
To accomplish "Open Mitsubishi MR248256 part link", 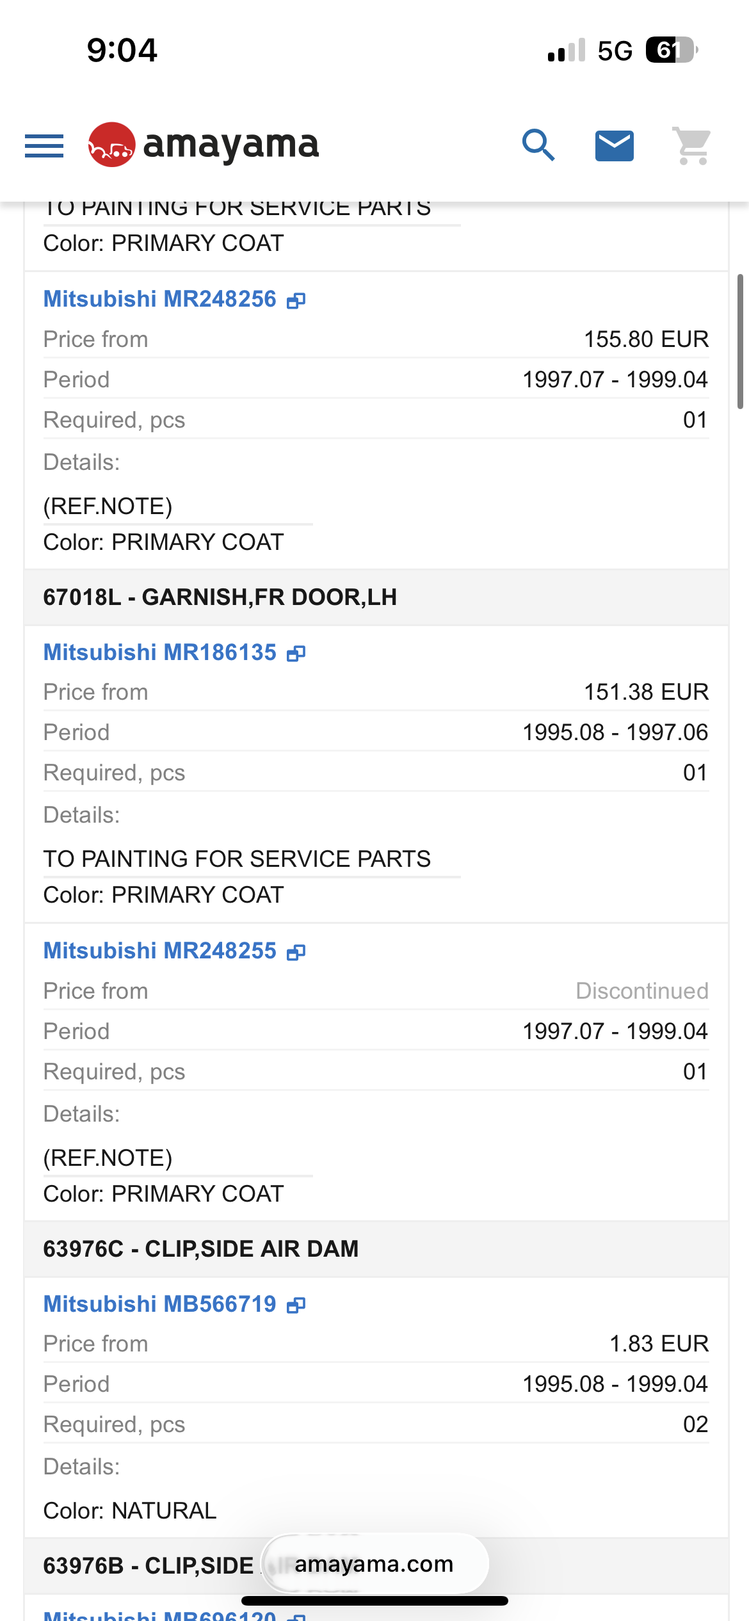I will (x=160, y=299).
